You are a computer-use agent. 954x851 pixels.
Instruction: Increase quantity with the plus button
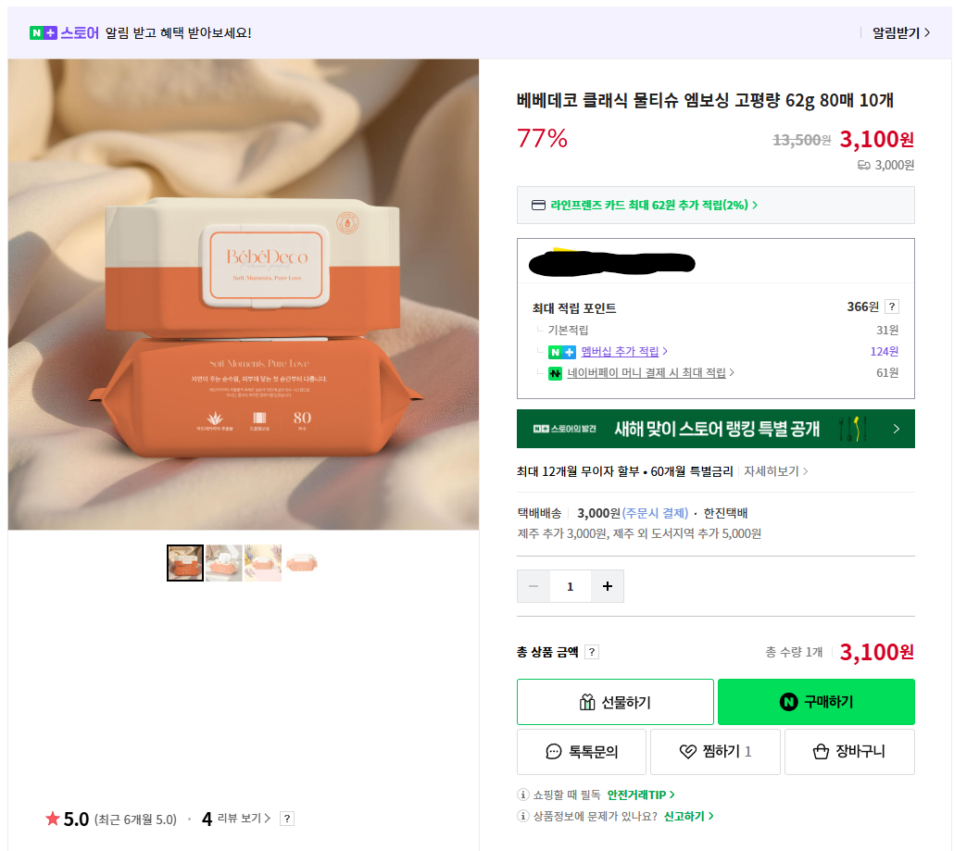(x=608, y=586)
